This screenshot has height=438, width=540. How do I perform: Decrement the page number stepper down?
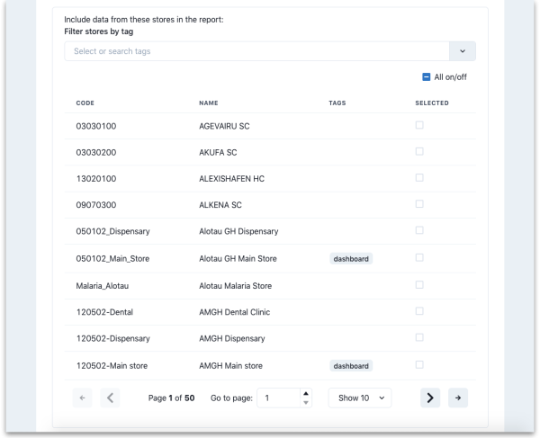click(305, 403)
